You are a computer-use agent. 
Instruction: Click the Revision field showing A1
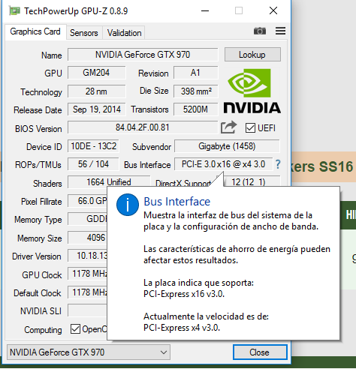[x=195, y=73]
